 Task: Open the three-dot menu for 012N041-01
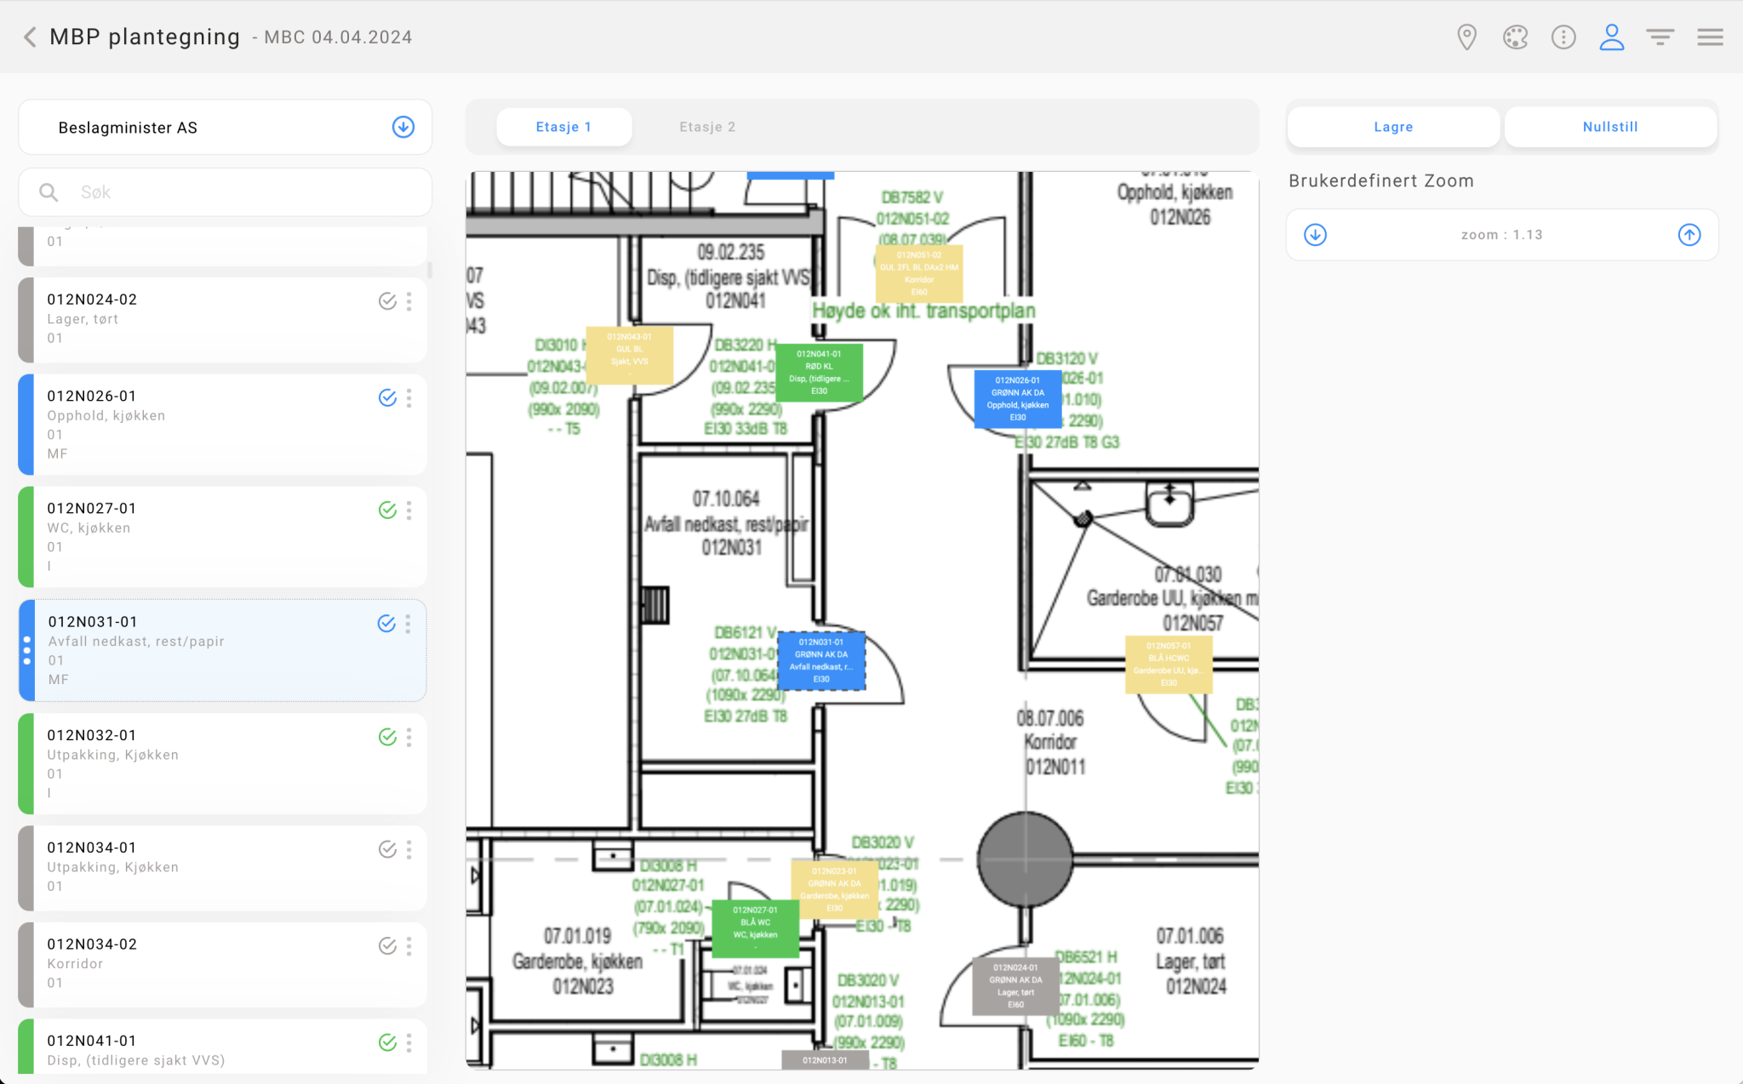409,1043
